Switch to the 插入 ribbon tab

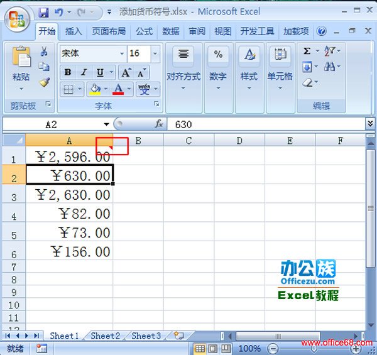pyautogui.click(x=74, y=31)
